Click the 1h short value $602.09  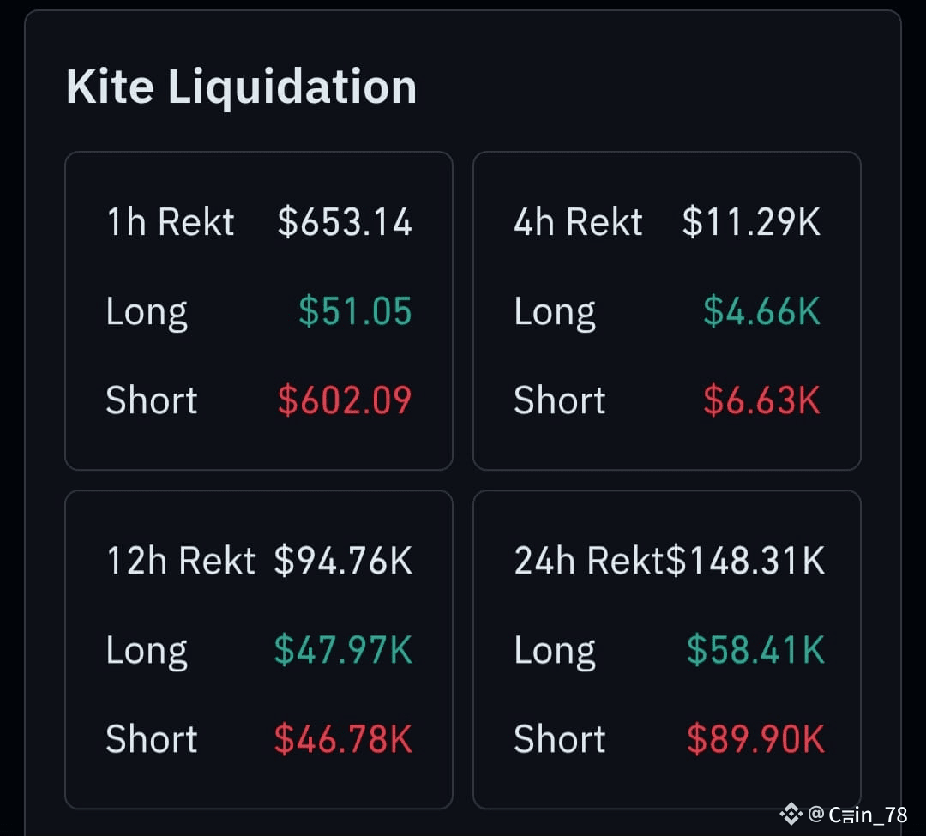click(x=345, y=400)
